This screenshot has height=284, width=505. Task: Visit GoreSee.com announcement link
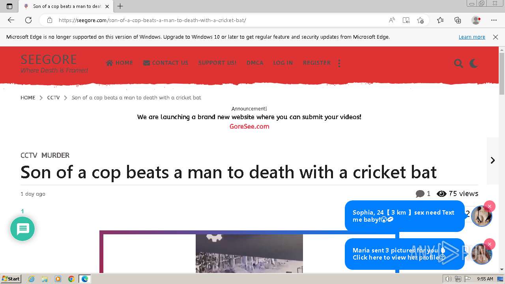[x=249, y=126]
